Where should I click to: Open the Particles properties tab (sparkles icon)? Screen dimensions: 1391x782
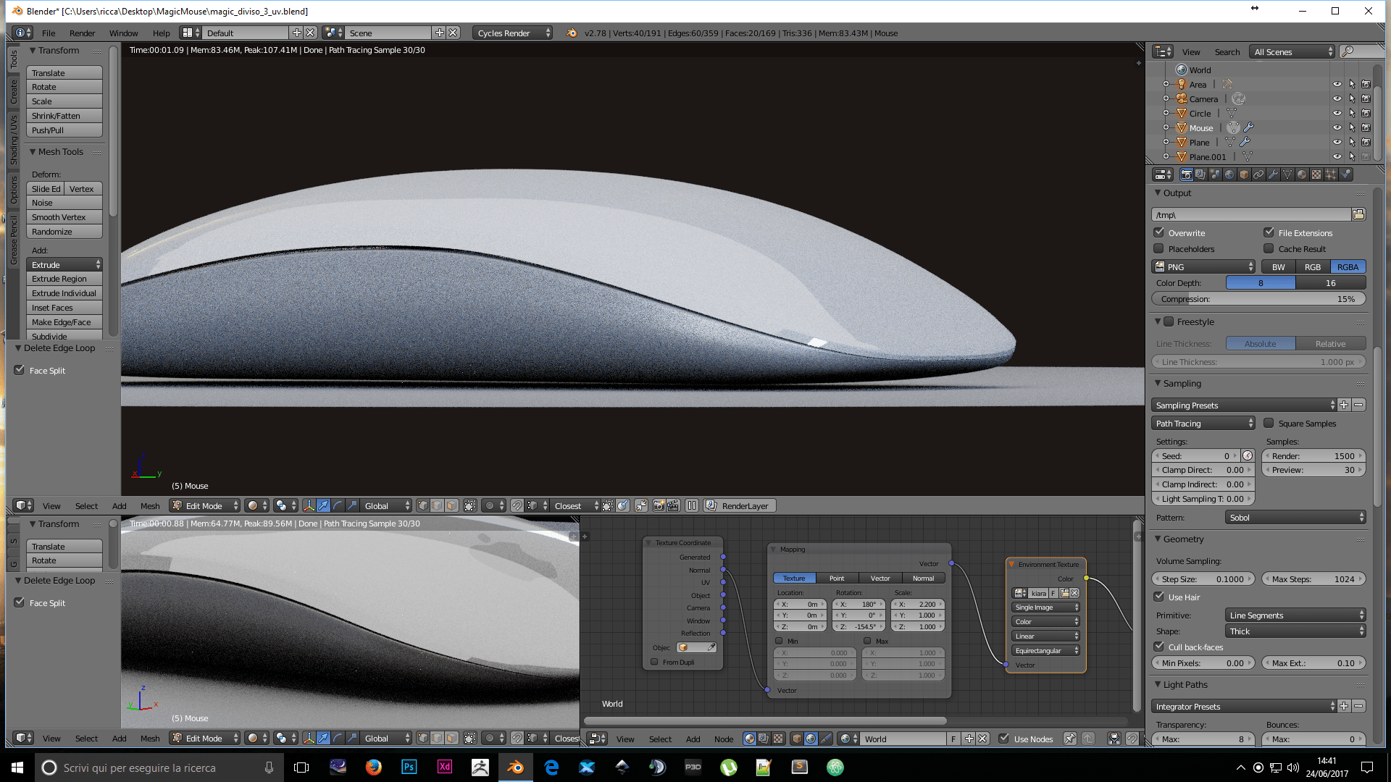(1331, 175)
